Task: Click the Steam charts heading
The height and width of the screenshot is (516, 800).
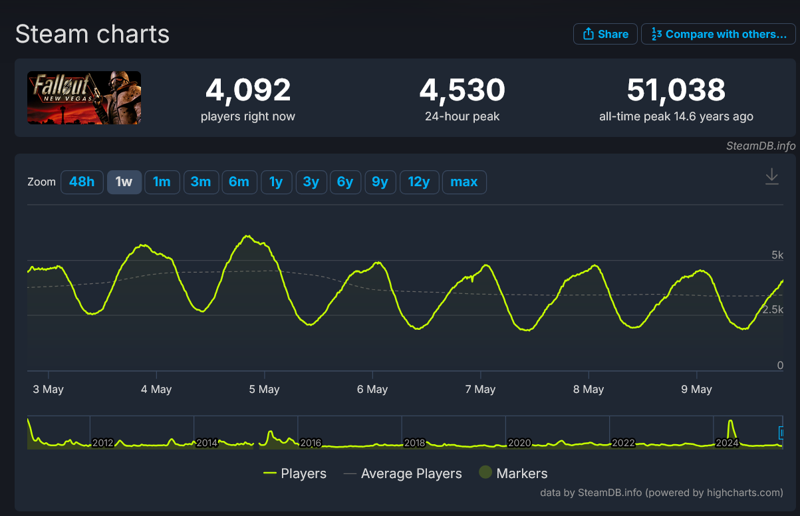Action: (92, 34)
